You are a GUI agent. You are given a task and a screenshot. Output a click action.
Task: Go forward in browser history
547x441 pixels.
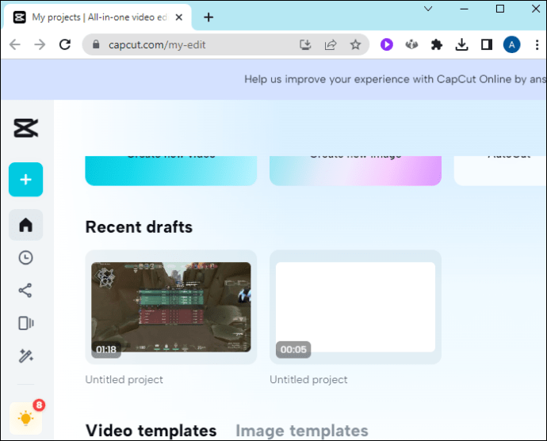(40, 44)
